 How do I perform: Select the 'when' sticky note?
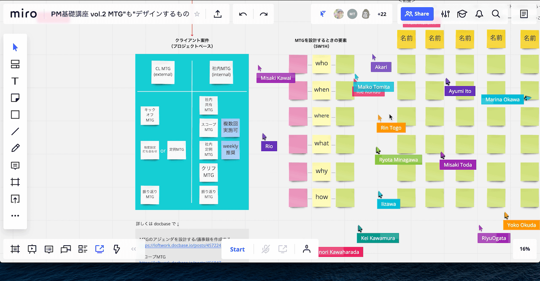[321, 90]
